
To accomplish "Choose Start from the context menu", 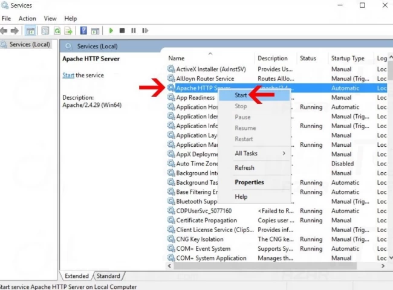I will (255, 95).
